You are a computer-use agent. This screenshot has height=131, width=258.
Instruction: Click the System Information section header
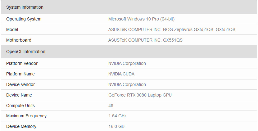coord(129,7)
